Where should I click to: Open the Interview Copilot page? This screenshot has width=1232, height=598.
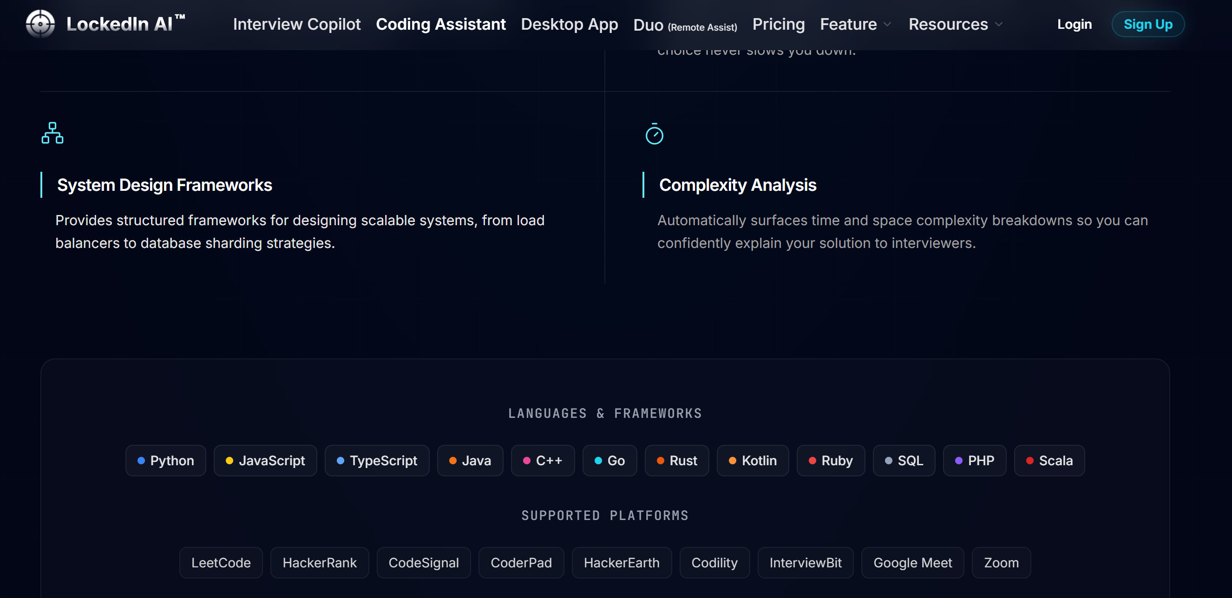(296, 24)
